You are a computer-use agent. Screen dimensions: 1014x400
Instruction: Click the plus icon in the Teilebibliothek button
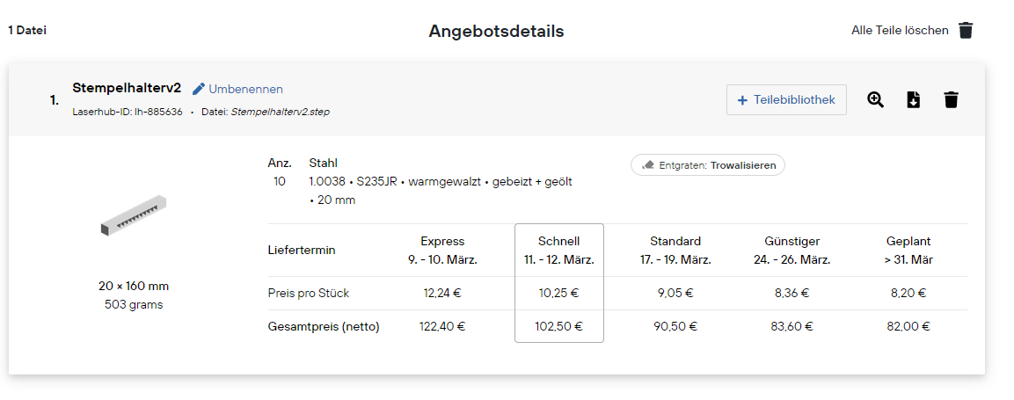[x=742, y=100]
